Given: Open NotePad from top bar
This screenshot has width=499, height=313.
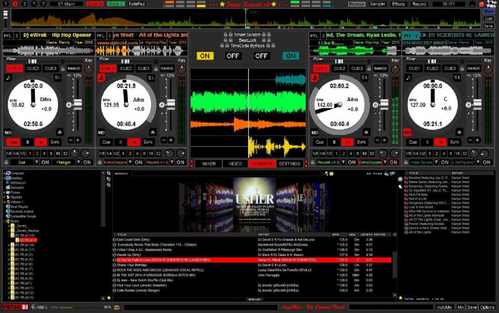Looking at the screenshot, I should coord(137,4).
